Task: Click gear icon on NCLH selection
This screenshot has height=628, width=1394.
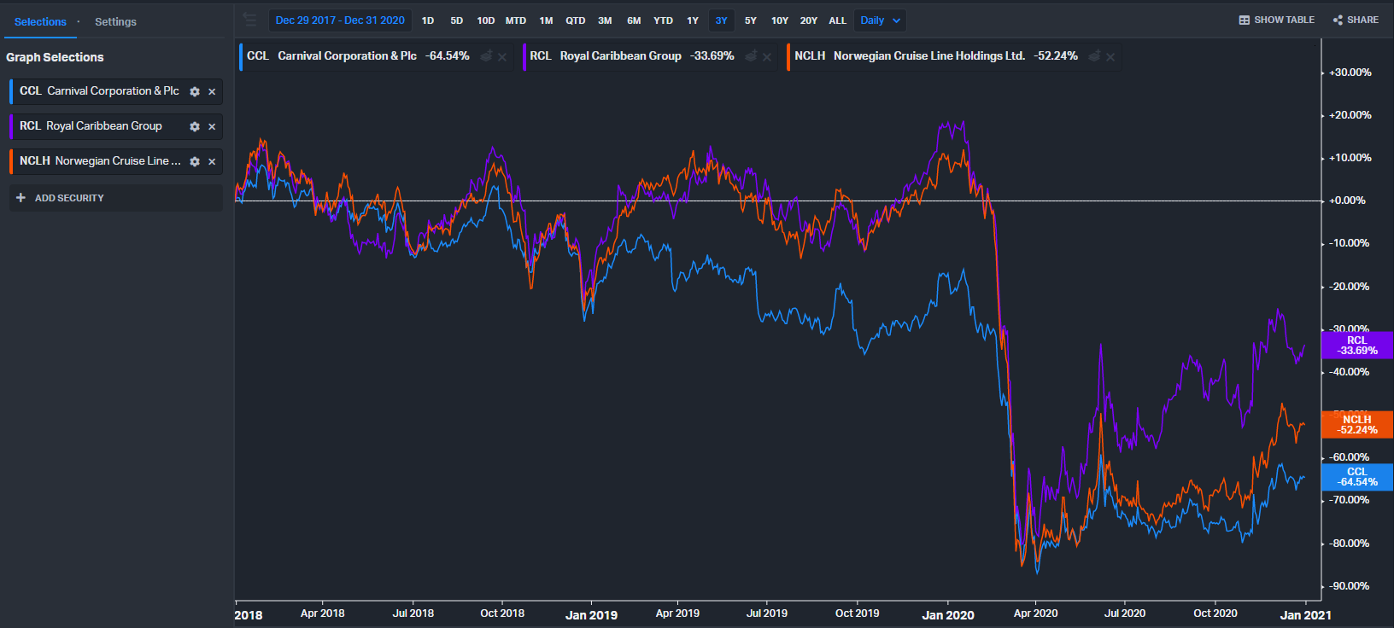Action: (x=195, y=161)
